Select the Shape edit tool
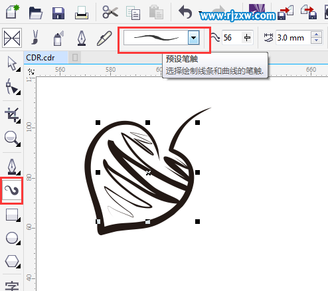 click(x=13, y=87)
